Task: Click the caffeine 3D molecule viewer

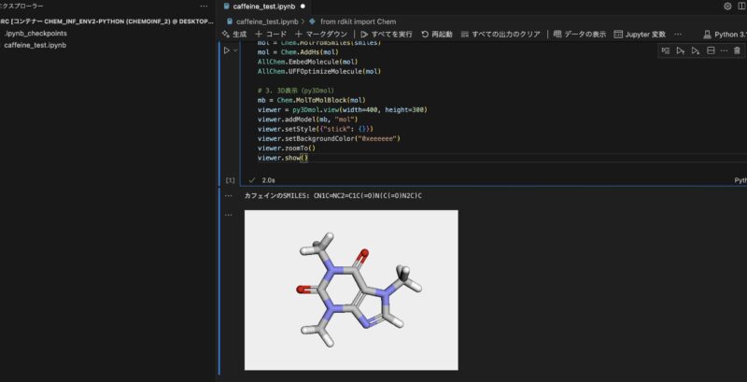Action: click(351, 290)
